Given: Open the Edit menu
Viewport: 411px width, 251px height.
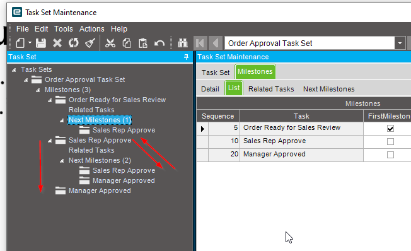Looking at the screenshot, I should [x=41, y=29].
